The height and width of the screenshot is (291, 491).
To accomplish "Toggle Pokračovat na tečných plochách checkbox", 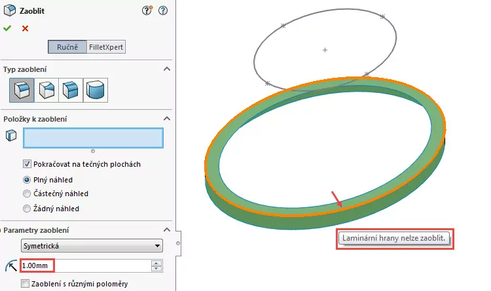I will pyautogui.click(x=27, y=164).
